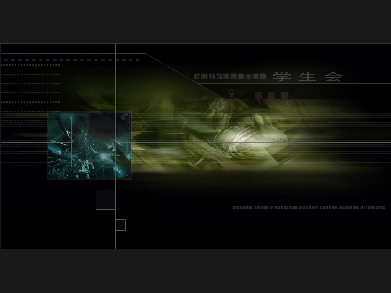Image resolution: width=391 pixels, height=293 pixels.
Task: Click the large 学生会 heading
Action: (307, 76)
